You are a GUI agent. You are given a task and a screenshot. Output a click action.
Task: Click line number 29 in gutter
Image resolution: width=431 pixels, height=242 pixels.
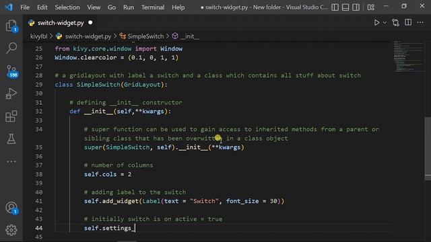point(39,85)
